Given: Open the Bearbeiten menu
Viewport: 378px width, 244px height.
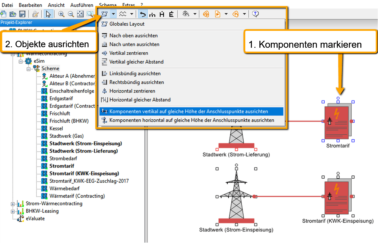Looking at the screenshot, I should (30, 5).
